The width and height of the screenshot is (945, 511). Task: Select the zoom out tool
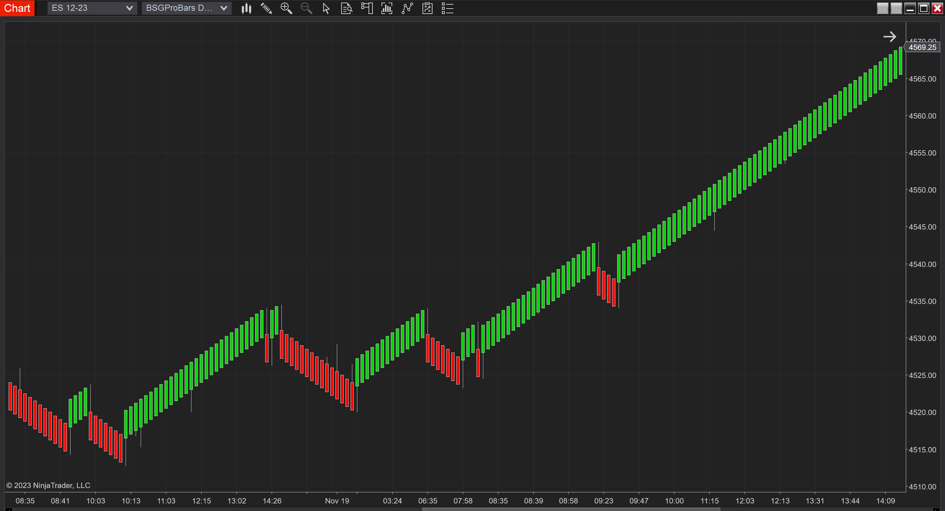[x=306, y=8]
